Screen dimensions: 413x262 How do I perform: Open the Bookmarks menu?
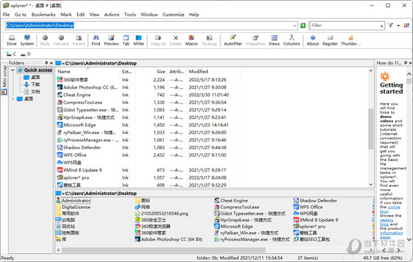pyautogui.click(x=43, y=14)
